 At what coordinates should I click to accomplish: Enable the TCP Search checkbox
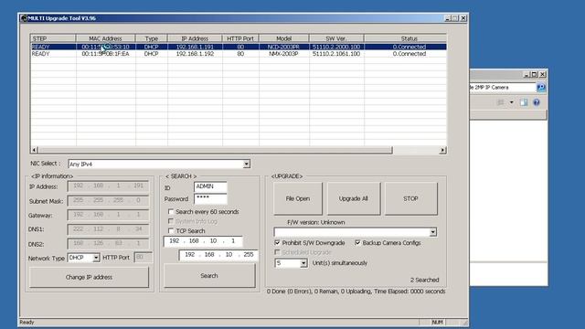pos(171,230)
